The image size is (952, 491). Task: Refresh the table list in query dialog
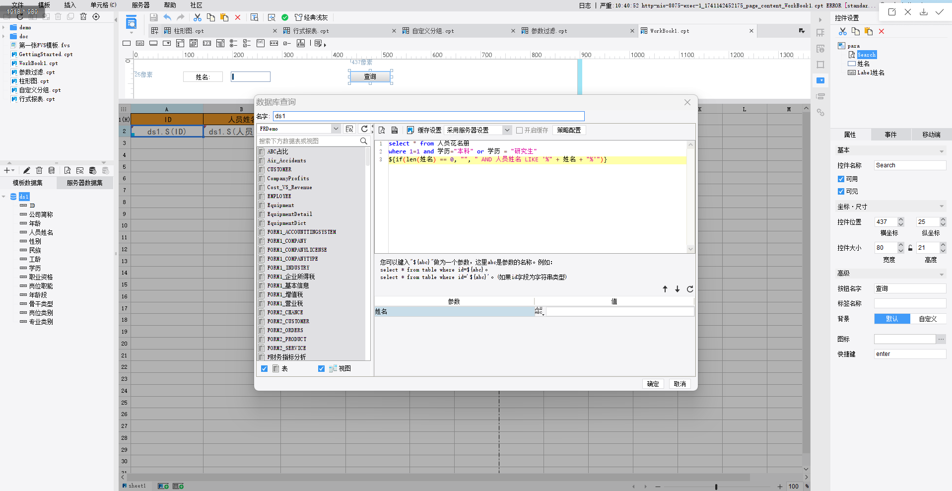tap(364, 129)
